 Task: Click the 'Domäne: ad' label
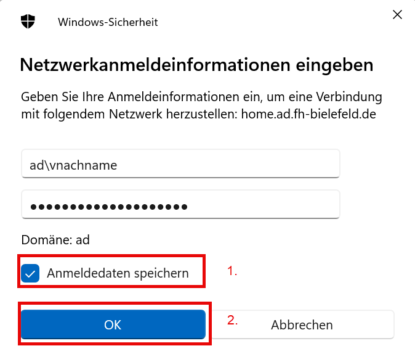click(x=55, y=240)
